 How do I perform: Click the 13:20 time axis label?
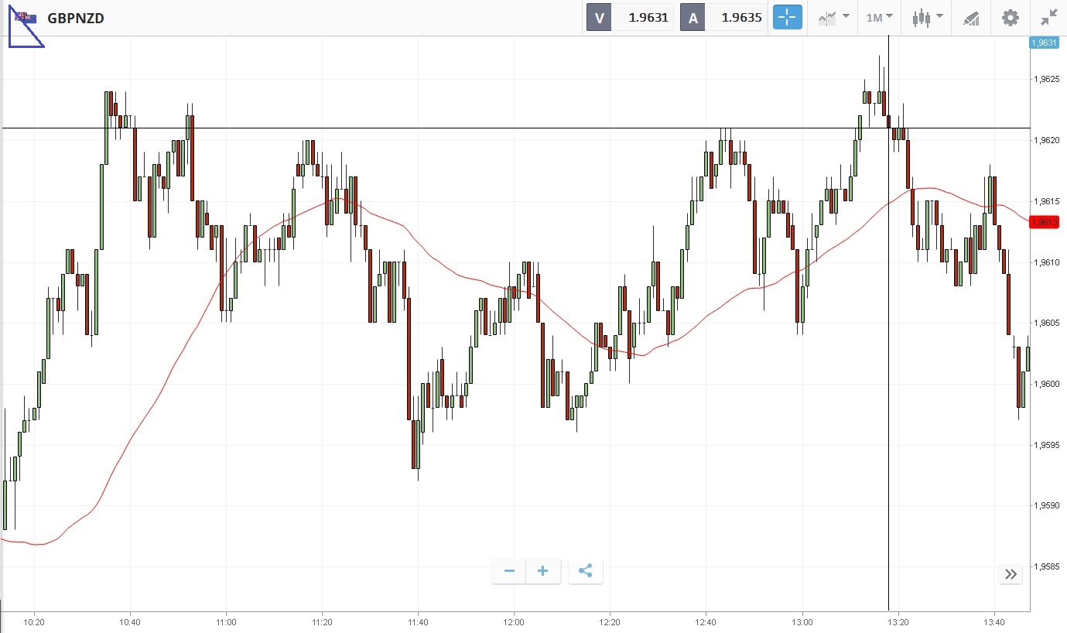[898, 621]
